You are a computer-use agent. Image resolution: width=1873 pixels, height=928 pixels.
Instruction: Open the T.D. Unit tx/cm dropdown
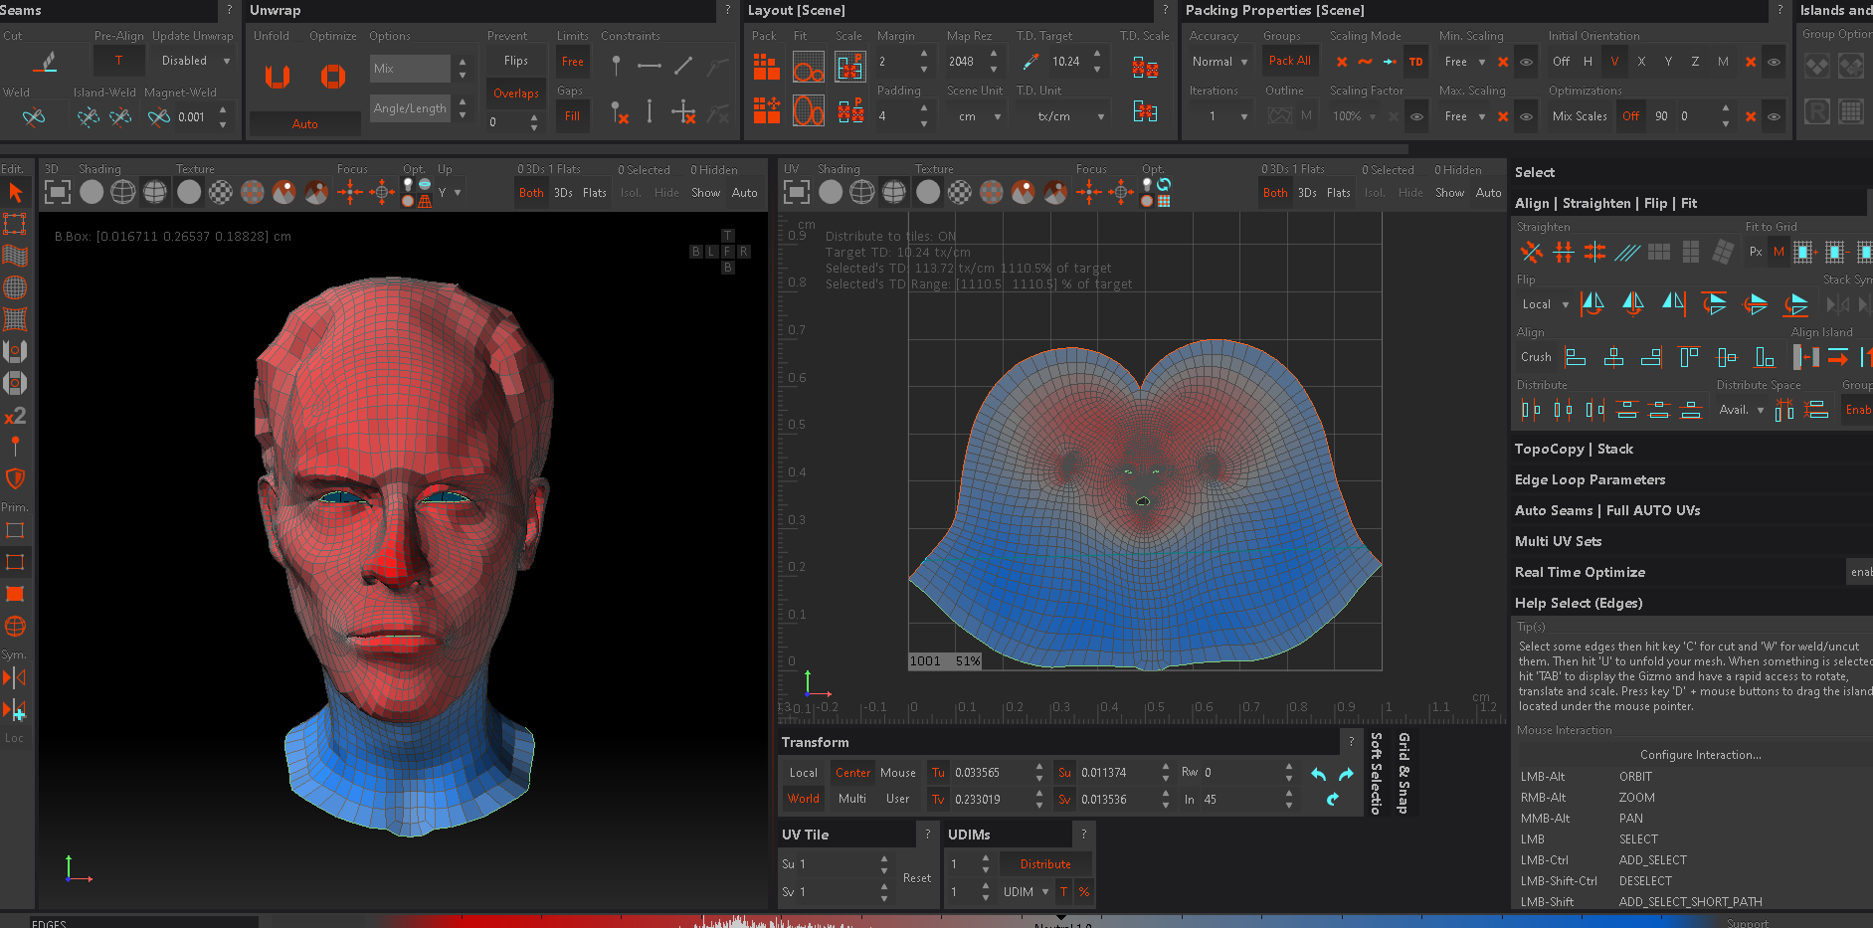[x=1061, y=116]
